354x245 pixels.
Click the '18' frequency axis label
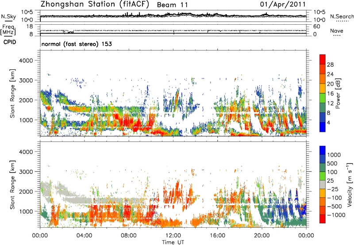coord(30,27)
